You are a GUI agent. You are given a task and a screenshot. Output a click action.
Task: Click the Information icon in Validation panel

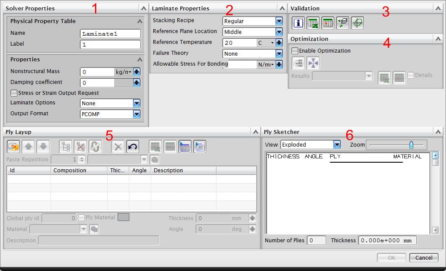tap(298, 23)
